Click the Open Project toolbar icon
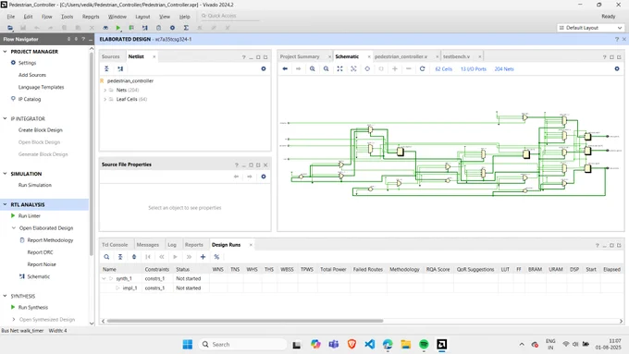The width and height of the screenshot is (629, 354). tap(10, 28)
